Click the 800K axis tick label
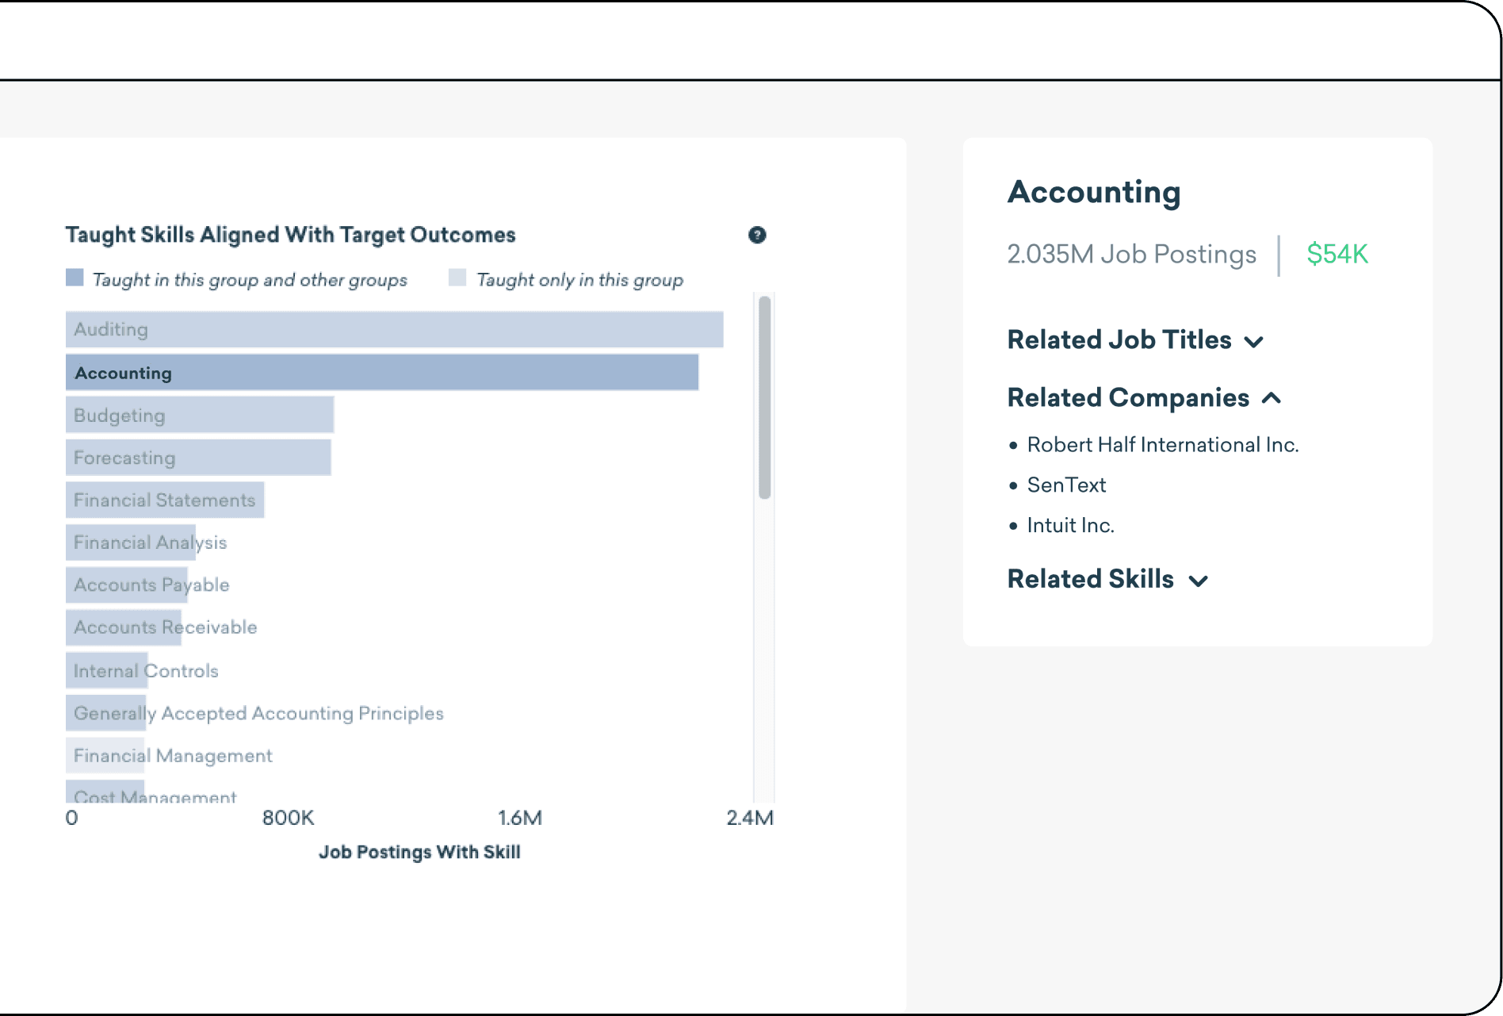The height and width of the screenshot is (1016, 1503). pyautogui.click(x=288, y=818)
